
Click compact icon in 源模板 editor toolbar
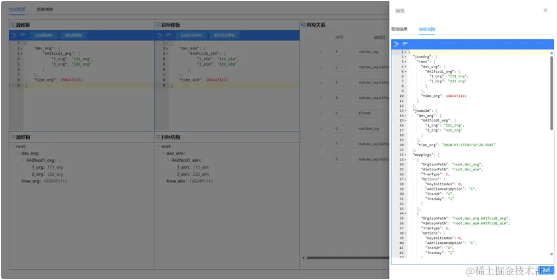[x=23, y=35]
